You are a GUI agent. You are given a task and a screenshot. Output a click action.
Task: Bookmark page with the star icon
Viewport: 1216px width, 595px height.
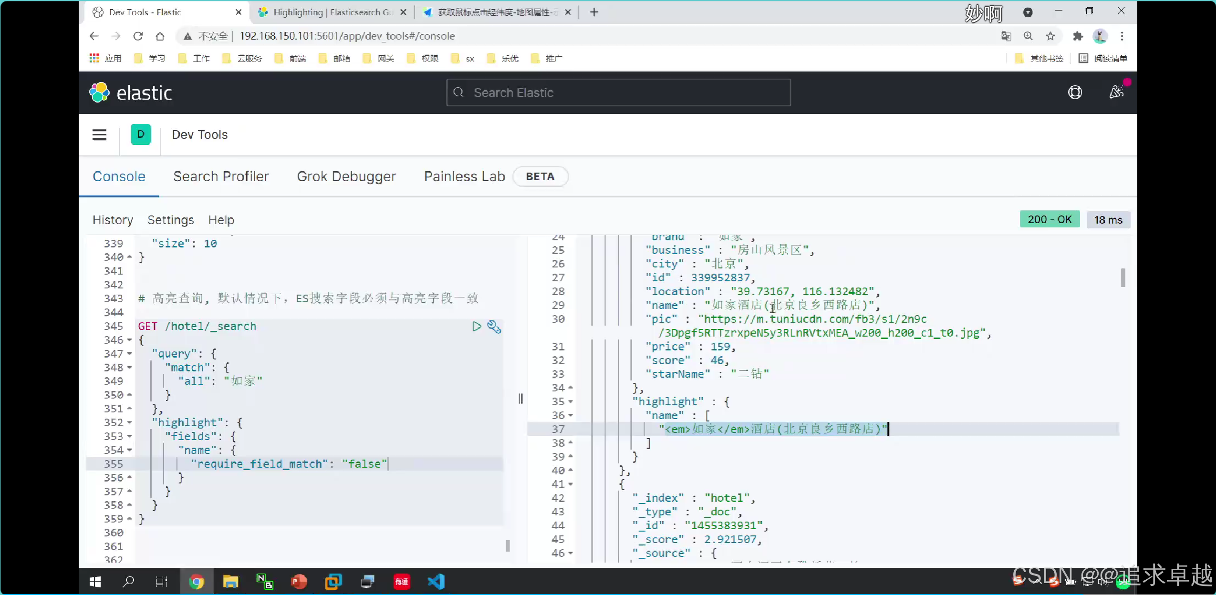(x=1050, y=36)
